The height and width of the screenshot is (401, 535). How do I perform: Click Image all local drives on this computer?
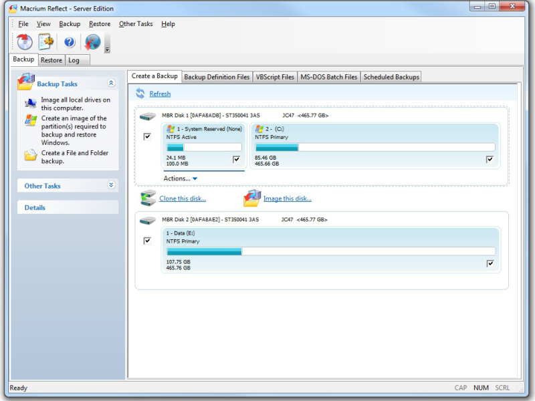click(x=76, y=104)
